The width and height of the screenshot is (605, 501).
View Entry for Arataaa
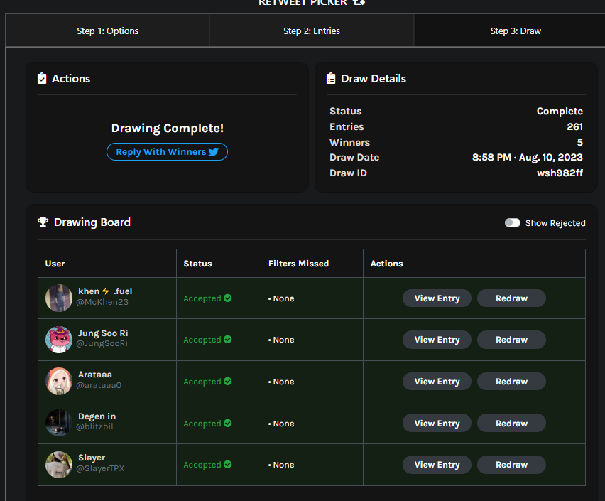click(x=437, y=381)
